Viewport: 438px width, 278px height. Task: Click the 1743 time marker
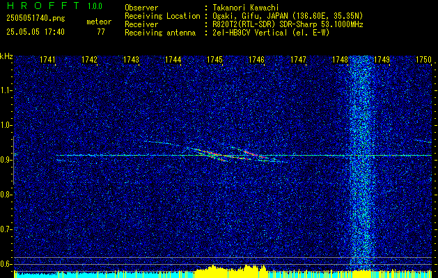[132, 59]
